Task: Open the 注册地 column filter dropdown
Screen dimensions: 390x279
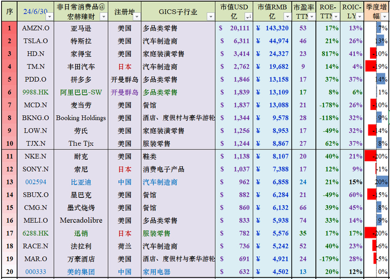Action: (x=136, y=17)
